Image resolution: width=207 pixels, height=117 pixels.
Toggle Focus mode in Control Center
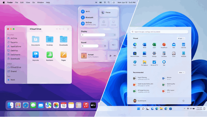(x=108, y=12)
